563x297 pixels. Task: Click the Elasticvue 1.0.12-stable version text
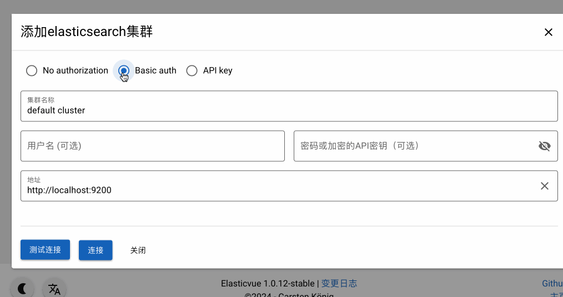(268, 283)
